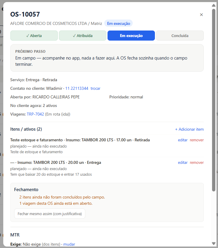Click the MTR section heading
This screenshot has width=218, height=248.
pyautogui.click(x=15, y=235)
